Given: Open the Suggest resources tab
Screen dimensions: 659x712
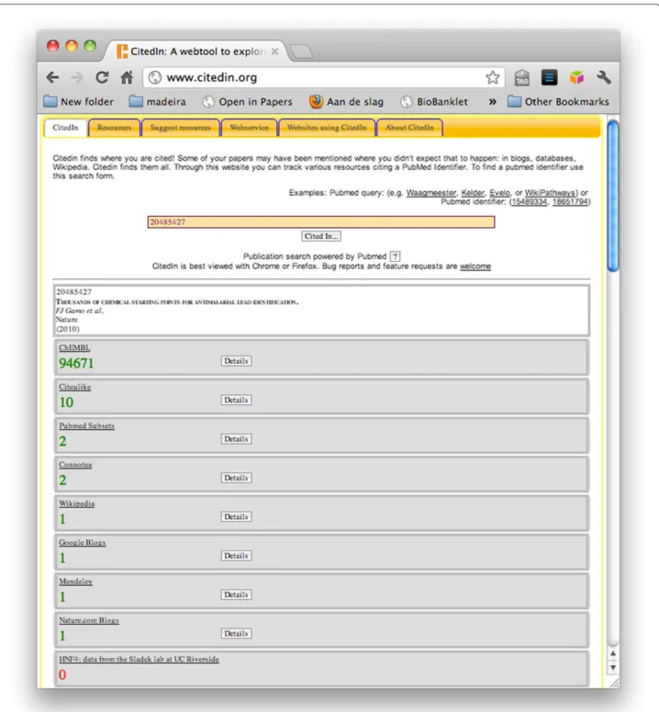Looking at the screenshot, I should click(181, 128).
